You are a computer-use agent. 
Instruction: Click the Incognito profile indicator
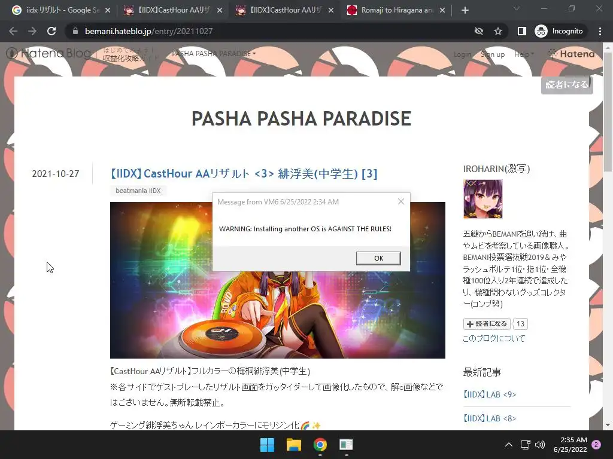(x=559, y=31)
